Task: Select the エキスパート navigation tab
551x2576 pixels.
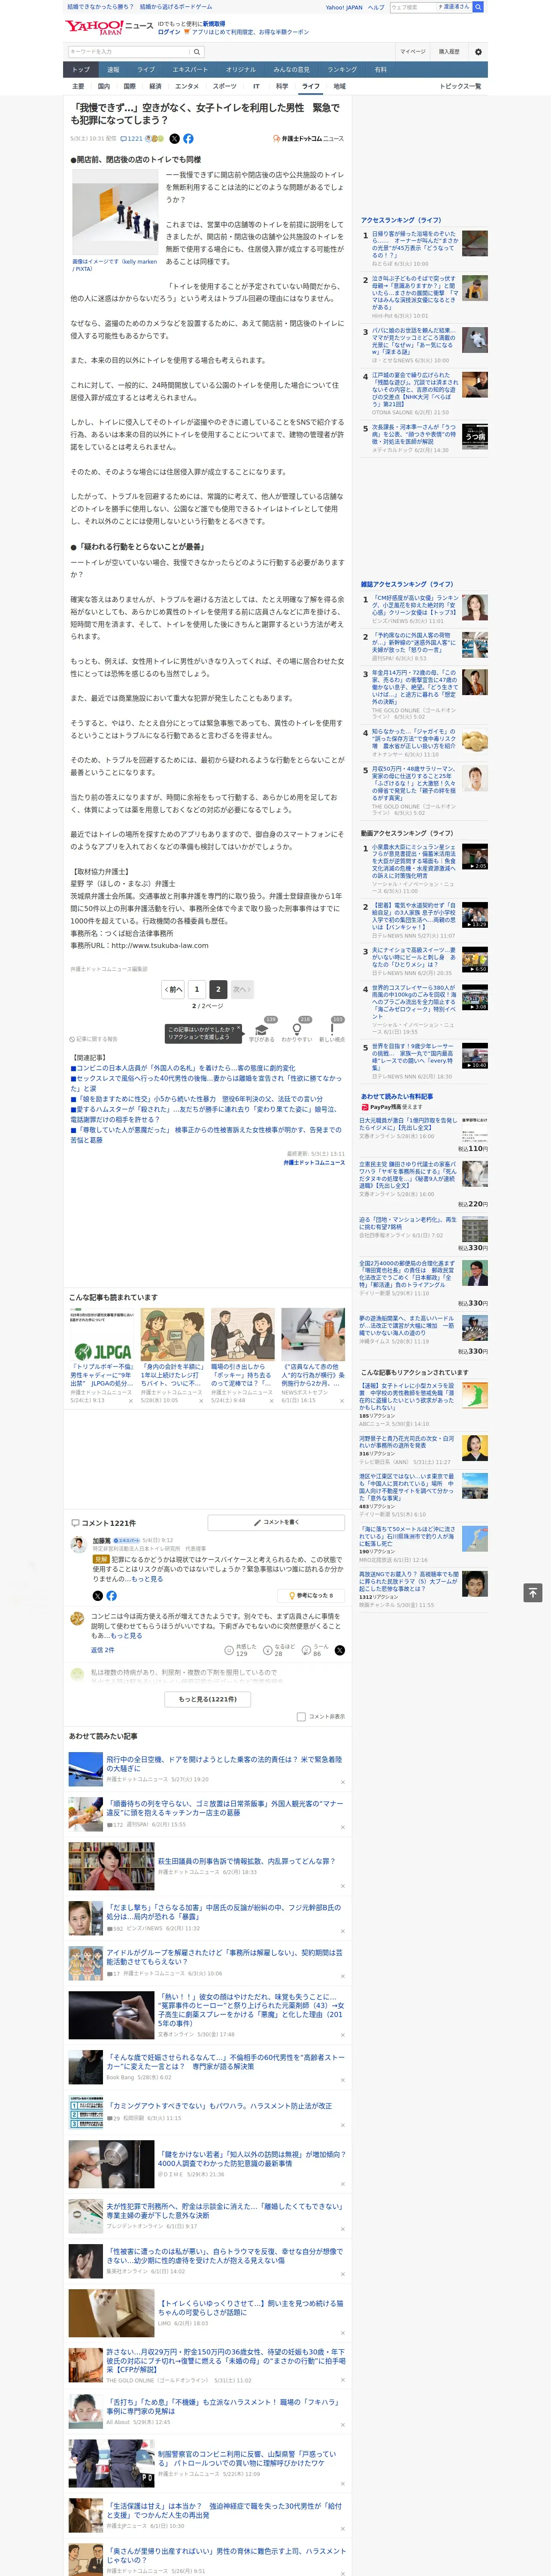Action: [190, 70]
